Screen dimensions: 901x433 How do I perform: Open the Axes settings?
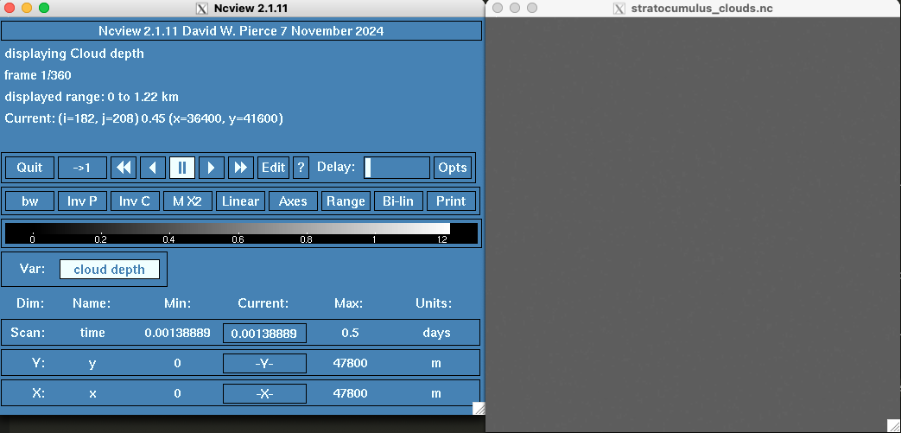coord(293,201)
